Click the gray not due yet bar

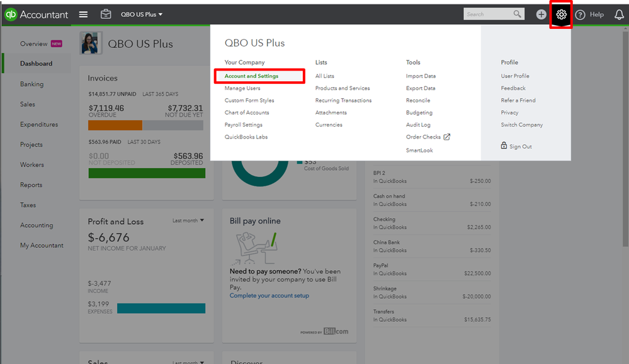173,125
